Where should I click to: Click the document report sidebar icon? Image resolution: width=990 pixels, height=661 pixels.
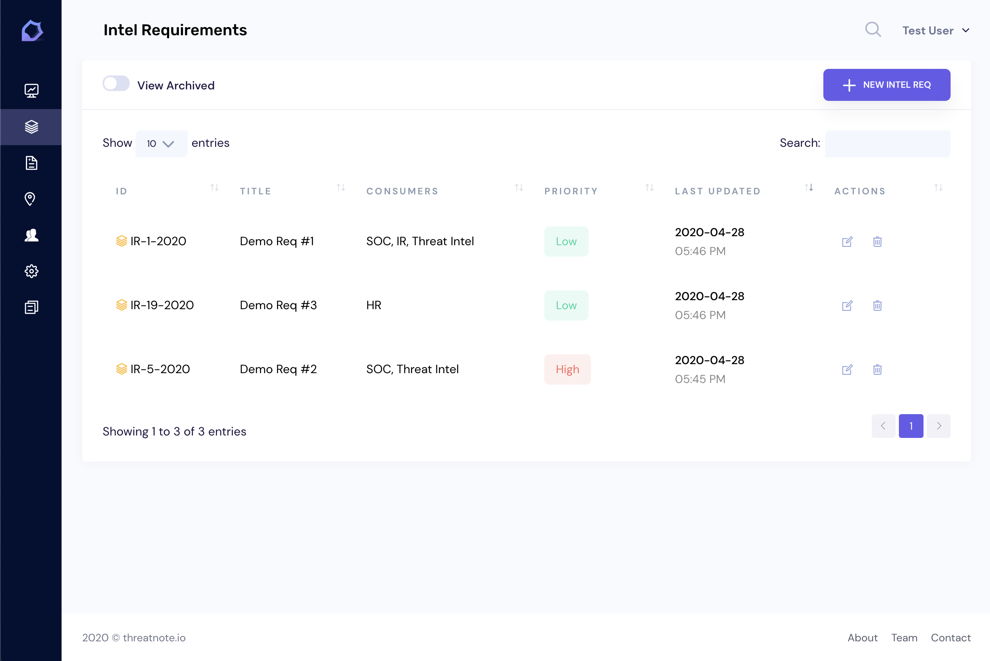tap(31, 163)
